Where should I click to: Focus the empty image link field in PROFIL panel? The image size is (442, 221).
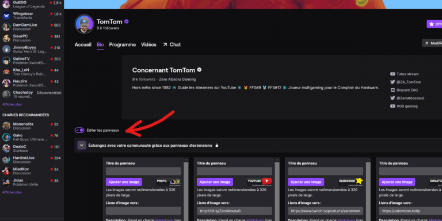point(143,211)
